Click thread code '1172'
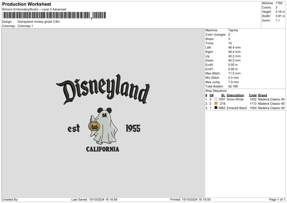Viewport: 287px width, 203px height. 253,104
